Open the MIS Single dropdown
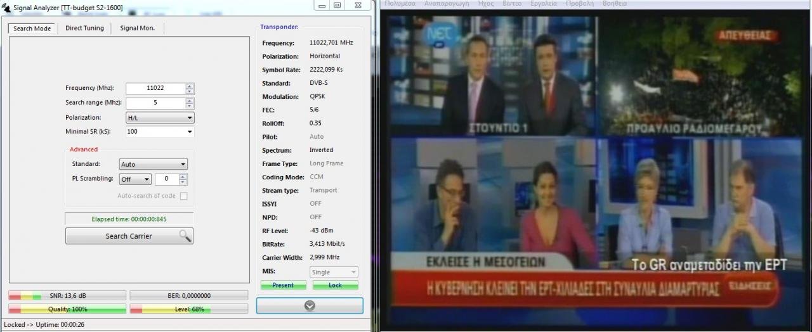 334,272
